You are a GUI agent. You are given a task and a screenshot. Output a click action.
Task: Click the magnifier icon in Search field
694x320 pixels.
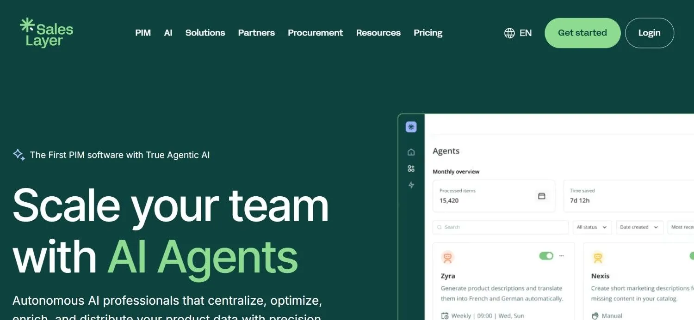(440, 227)
